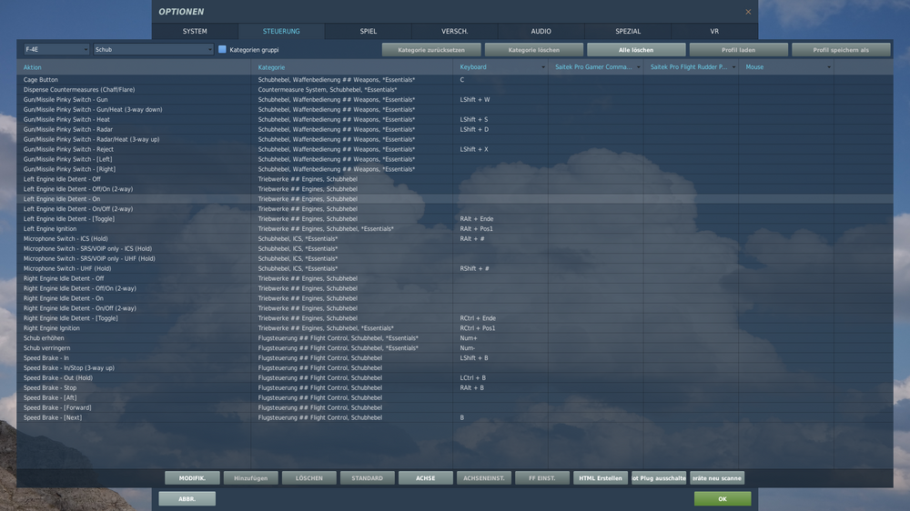Screen dimensions: 910x511
Task: Click the LÖSCHEN button
Action: 309,478
